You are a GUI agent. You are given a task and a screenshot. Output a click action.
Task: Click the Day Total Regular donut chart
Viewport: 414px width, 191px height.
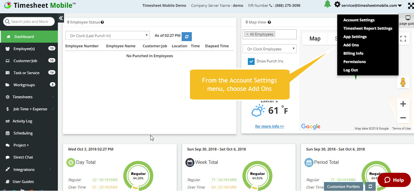(x=138, y=175)
